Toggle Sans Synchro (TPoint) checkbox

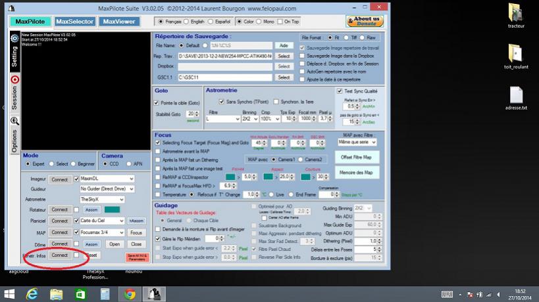tap(221, 102)
